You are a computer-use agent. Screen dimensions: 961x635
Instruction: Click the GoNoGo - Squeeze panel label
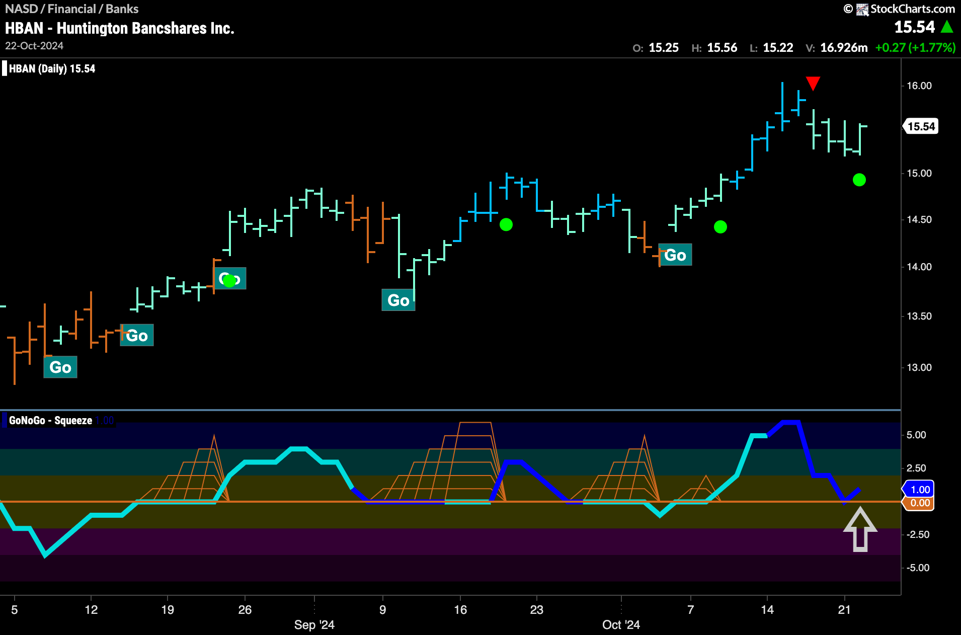(x=50, y=420)
